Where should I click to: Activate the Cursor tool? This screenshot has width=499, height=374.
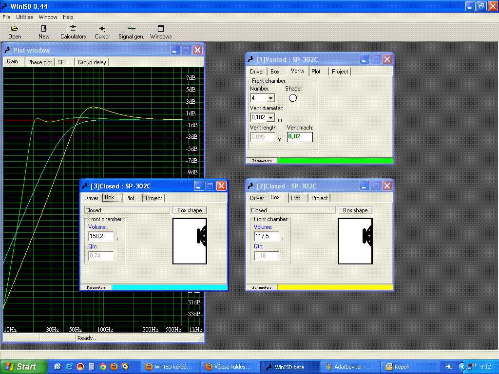coord(102,29)
